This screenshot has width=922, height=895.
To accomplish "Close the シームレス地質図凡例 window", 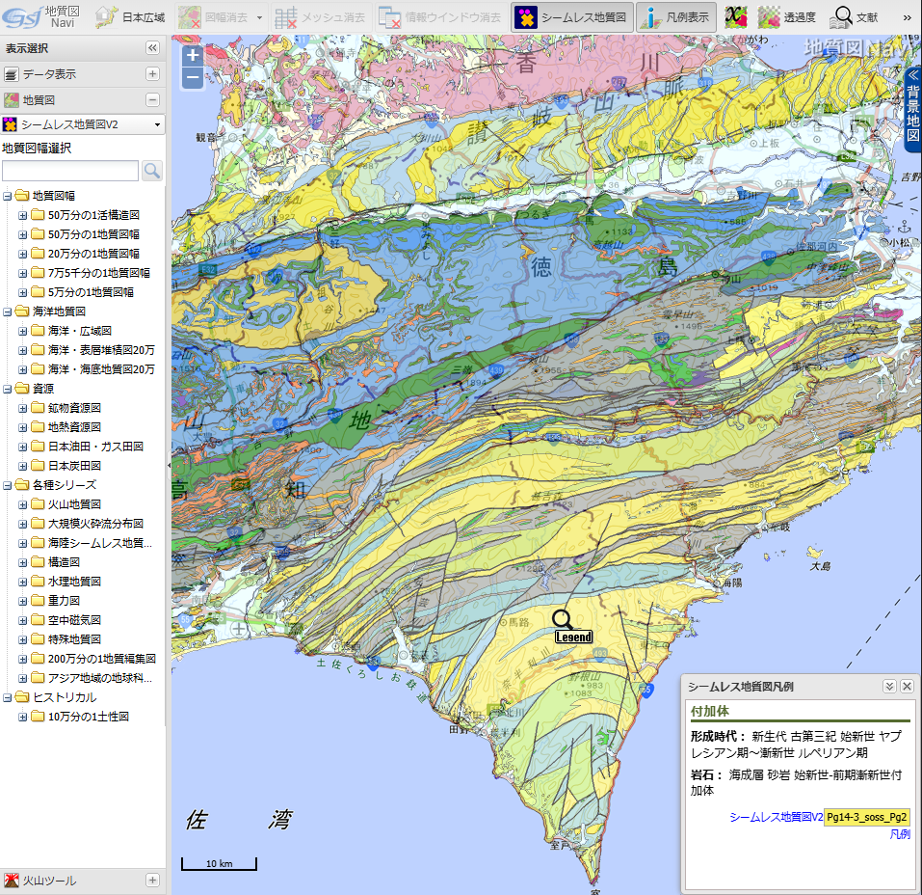I will tap(908, 686).
